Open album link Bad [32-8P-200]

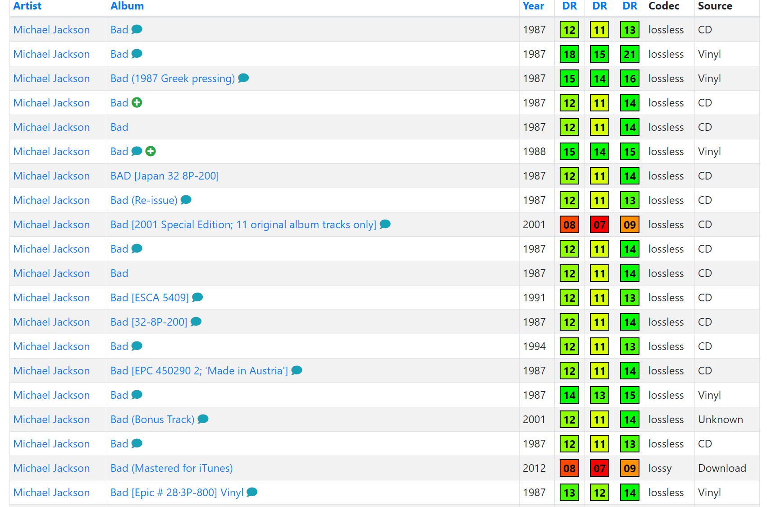[149, 322]
